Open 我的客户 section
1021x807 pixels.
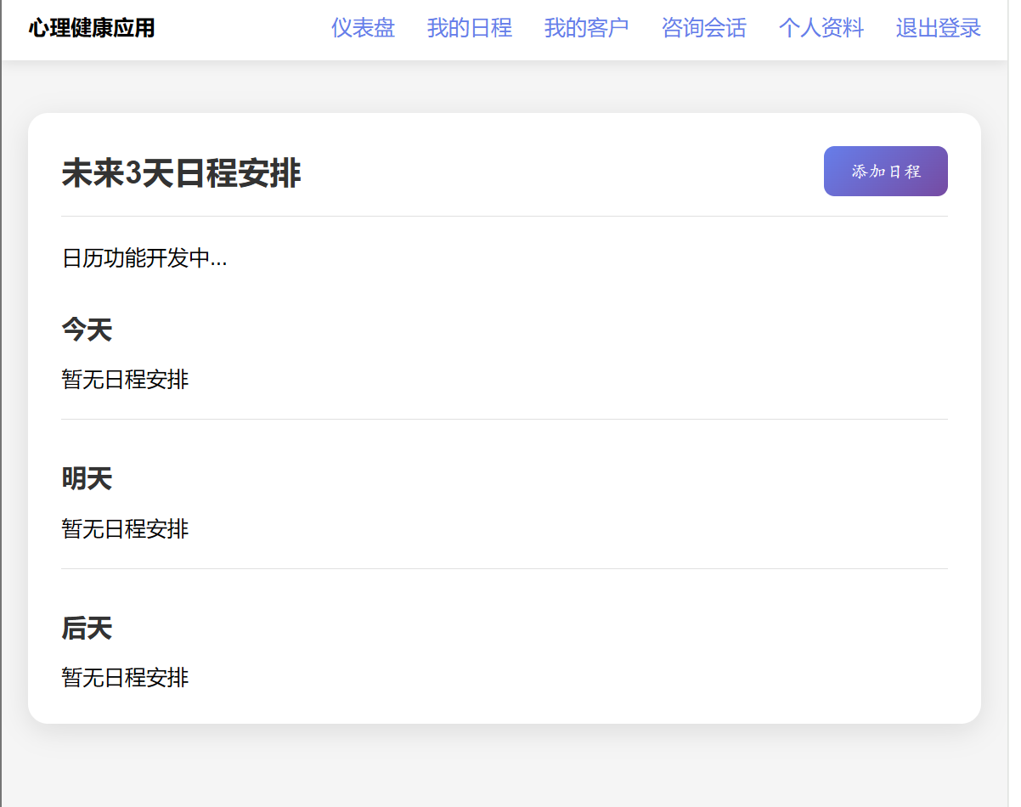pos(586,28)
